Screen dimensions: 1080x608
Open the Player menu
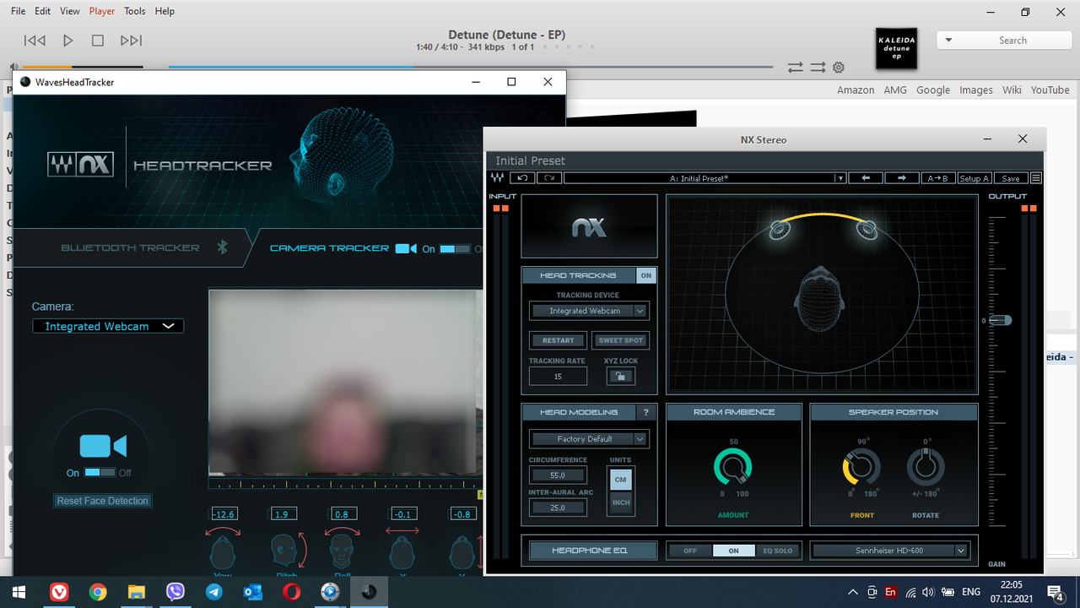click(102, 11)
